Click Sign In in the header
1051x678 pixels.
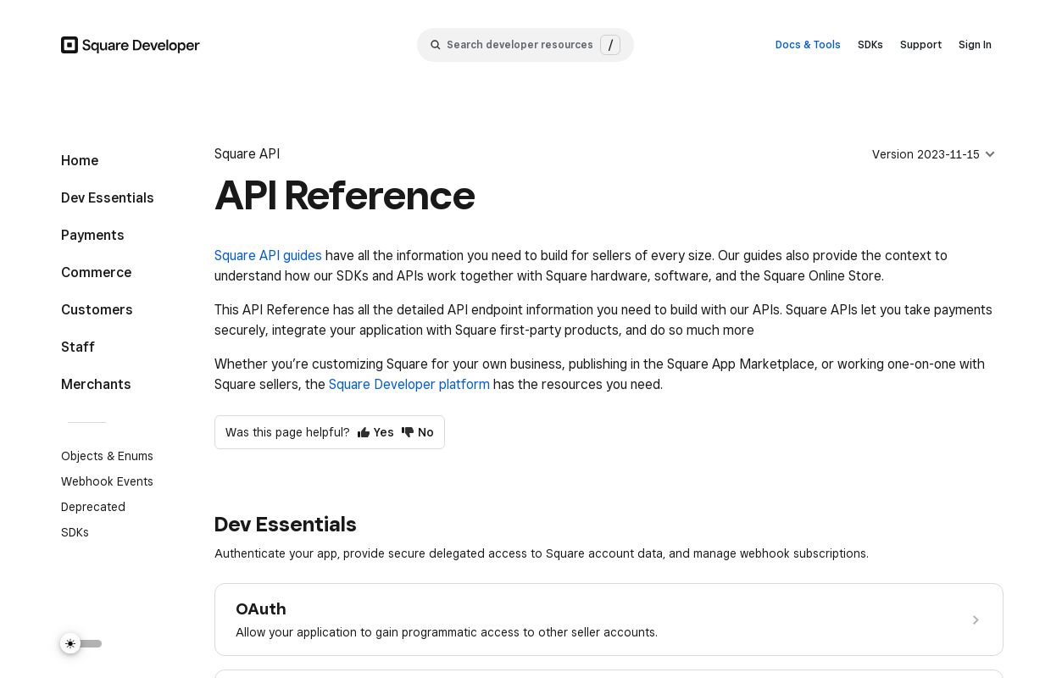tap(975, 45)
